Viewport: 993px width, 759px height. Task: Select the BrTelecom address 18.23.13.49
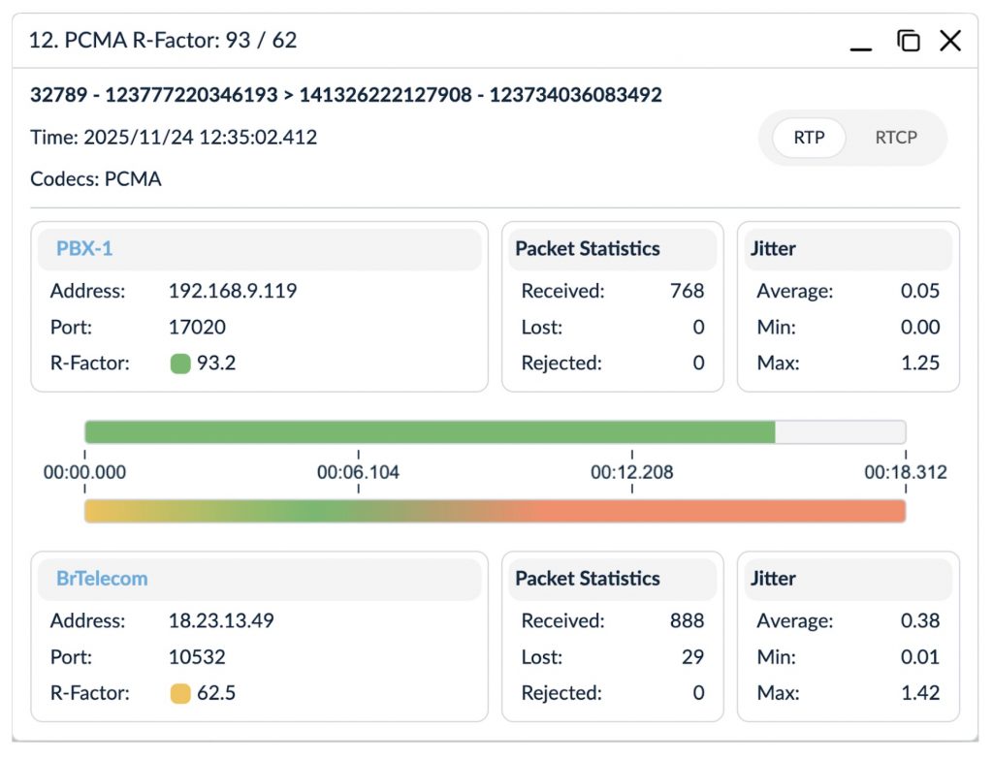click(221, 620)
